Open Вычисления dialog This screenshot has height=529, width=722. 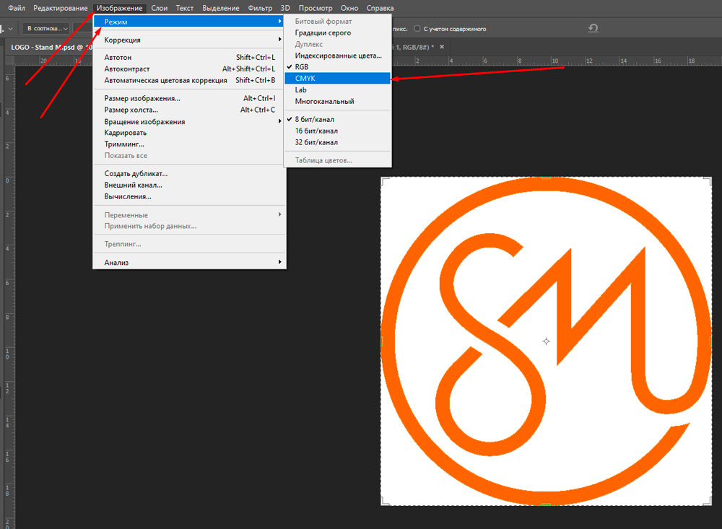pos(189,196)
